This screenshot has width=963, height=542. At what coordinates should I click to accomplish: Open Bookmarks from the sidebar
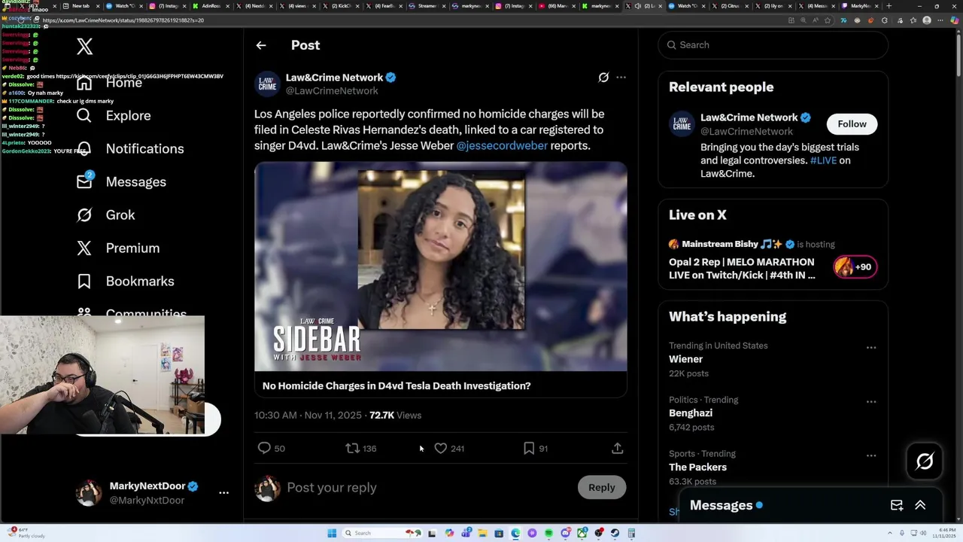(126, 282)
